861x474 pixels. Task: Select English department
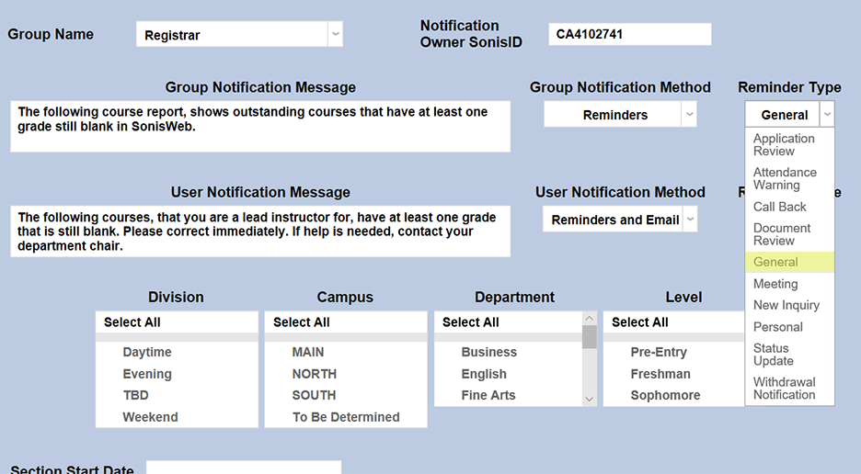click(508, 374)
